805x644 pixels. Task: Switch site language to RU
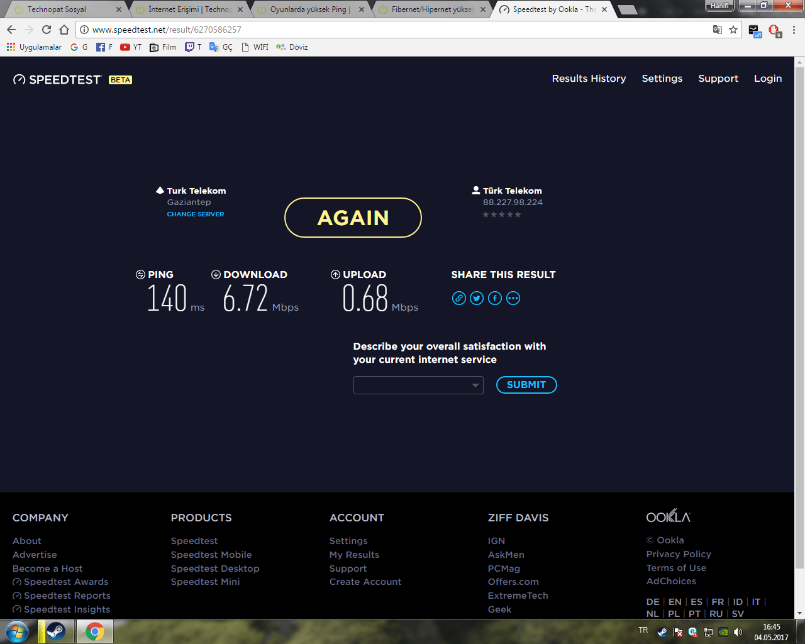click(716, 614)
